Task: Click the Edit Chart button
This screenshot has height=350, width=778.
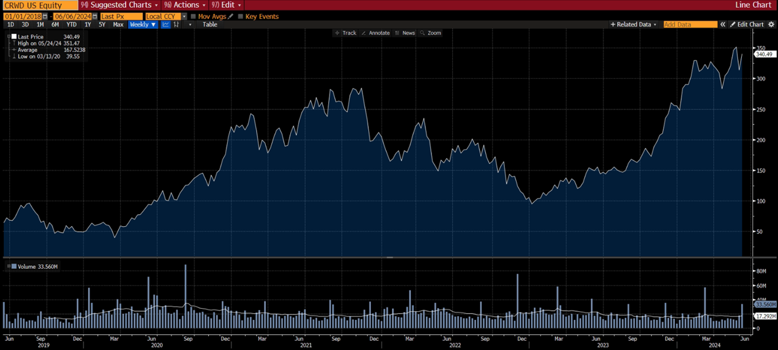Action: tap(747, 25)
